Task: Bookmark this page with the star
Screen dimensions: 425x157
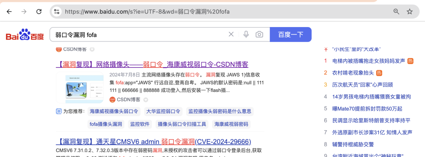Action: 410,12
